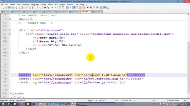The height and width of the screenshot is (106, 190).
Task: Create a new document from the toolbar
Action: (3, 8)
